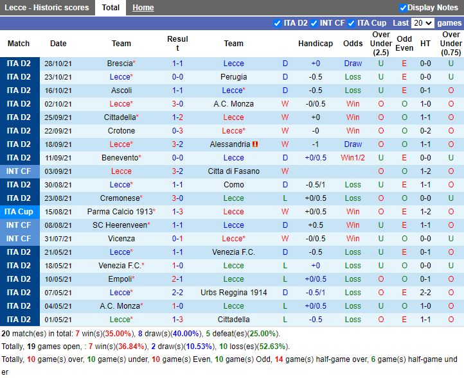Open the Urbs Reggina 1914 team link
Viewport: 464px width, 378px height.
(233, 293)
